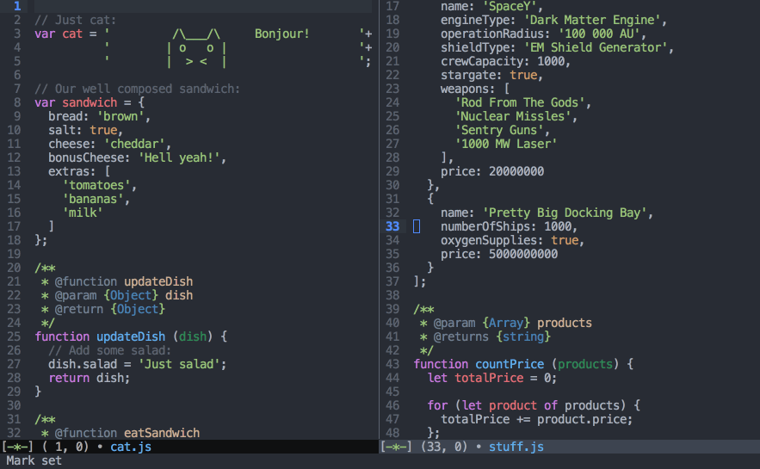
Task: Click the cat.js buffer name in mode line
Action: click(130, 447)
